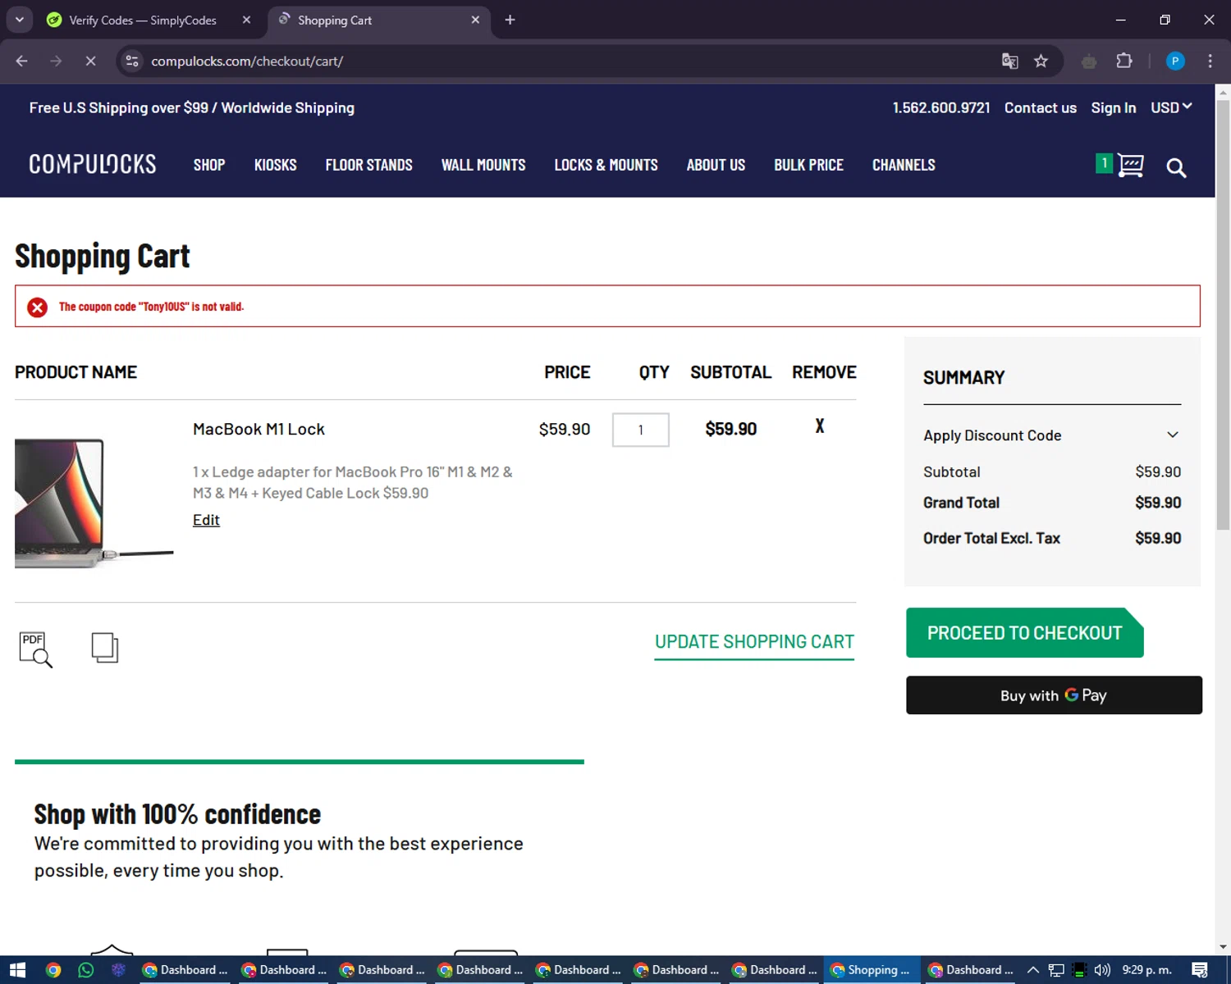Click the Sign In link
Screen dimensions: 1231x984
pyautogui.click(x=1113, y=107)
